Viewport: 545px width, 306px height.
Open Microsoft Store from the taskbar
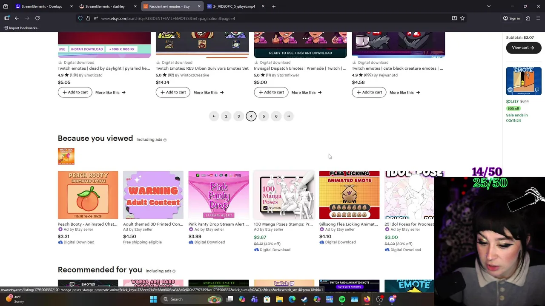(x=267, y=299)
